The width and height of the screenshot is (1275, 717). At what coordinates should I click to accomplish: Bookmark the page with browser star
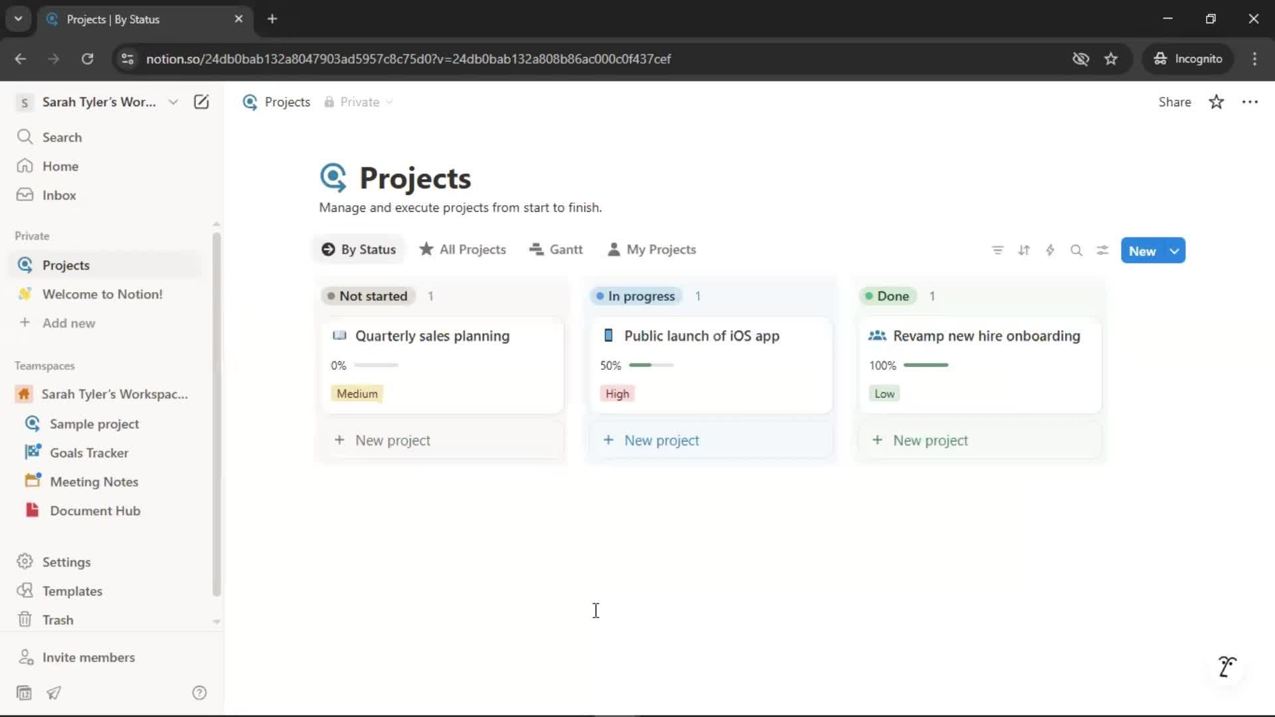pos(1111,58)
